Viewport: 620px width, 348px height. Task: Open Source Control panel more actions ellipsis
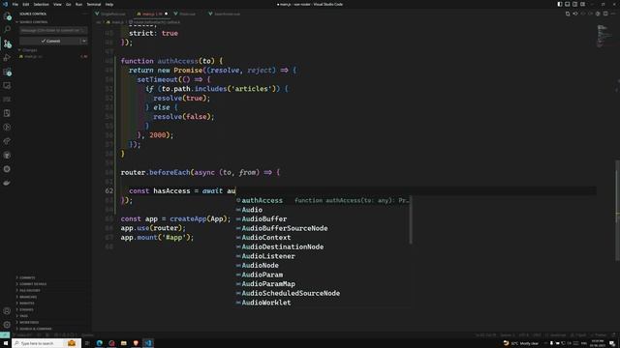(x=85, y=14)
